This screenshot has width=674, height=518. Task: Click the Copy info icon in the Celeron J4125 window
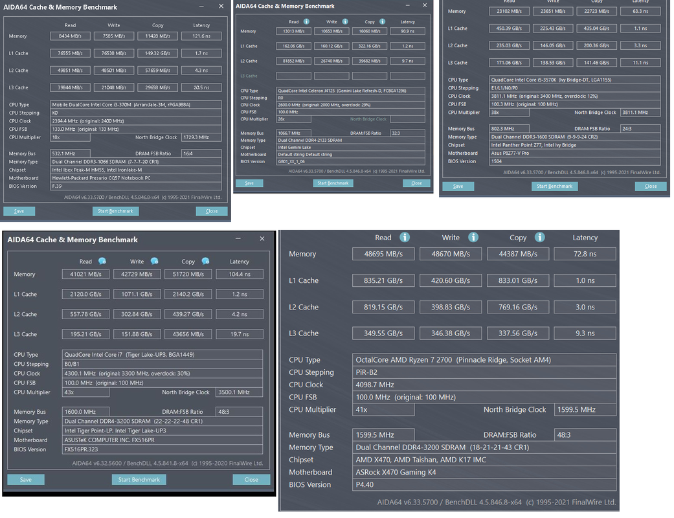click(382, 21)
